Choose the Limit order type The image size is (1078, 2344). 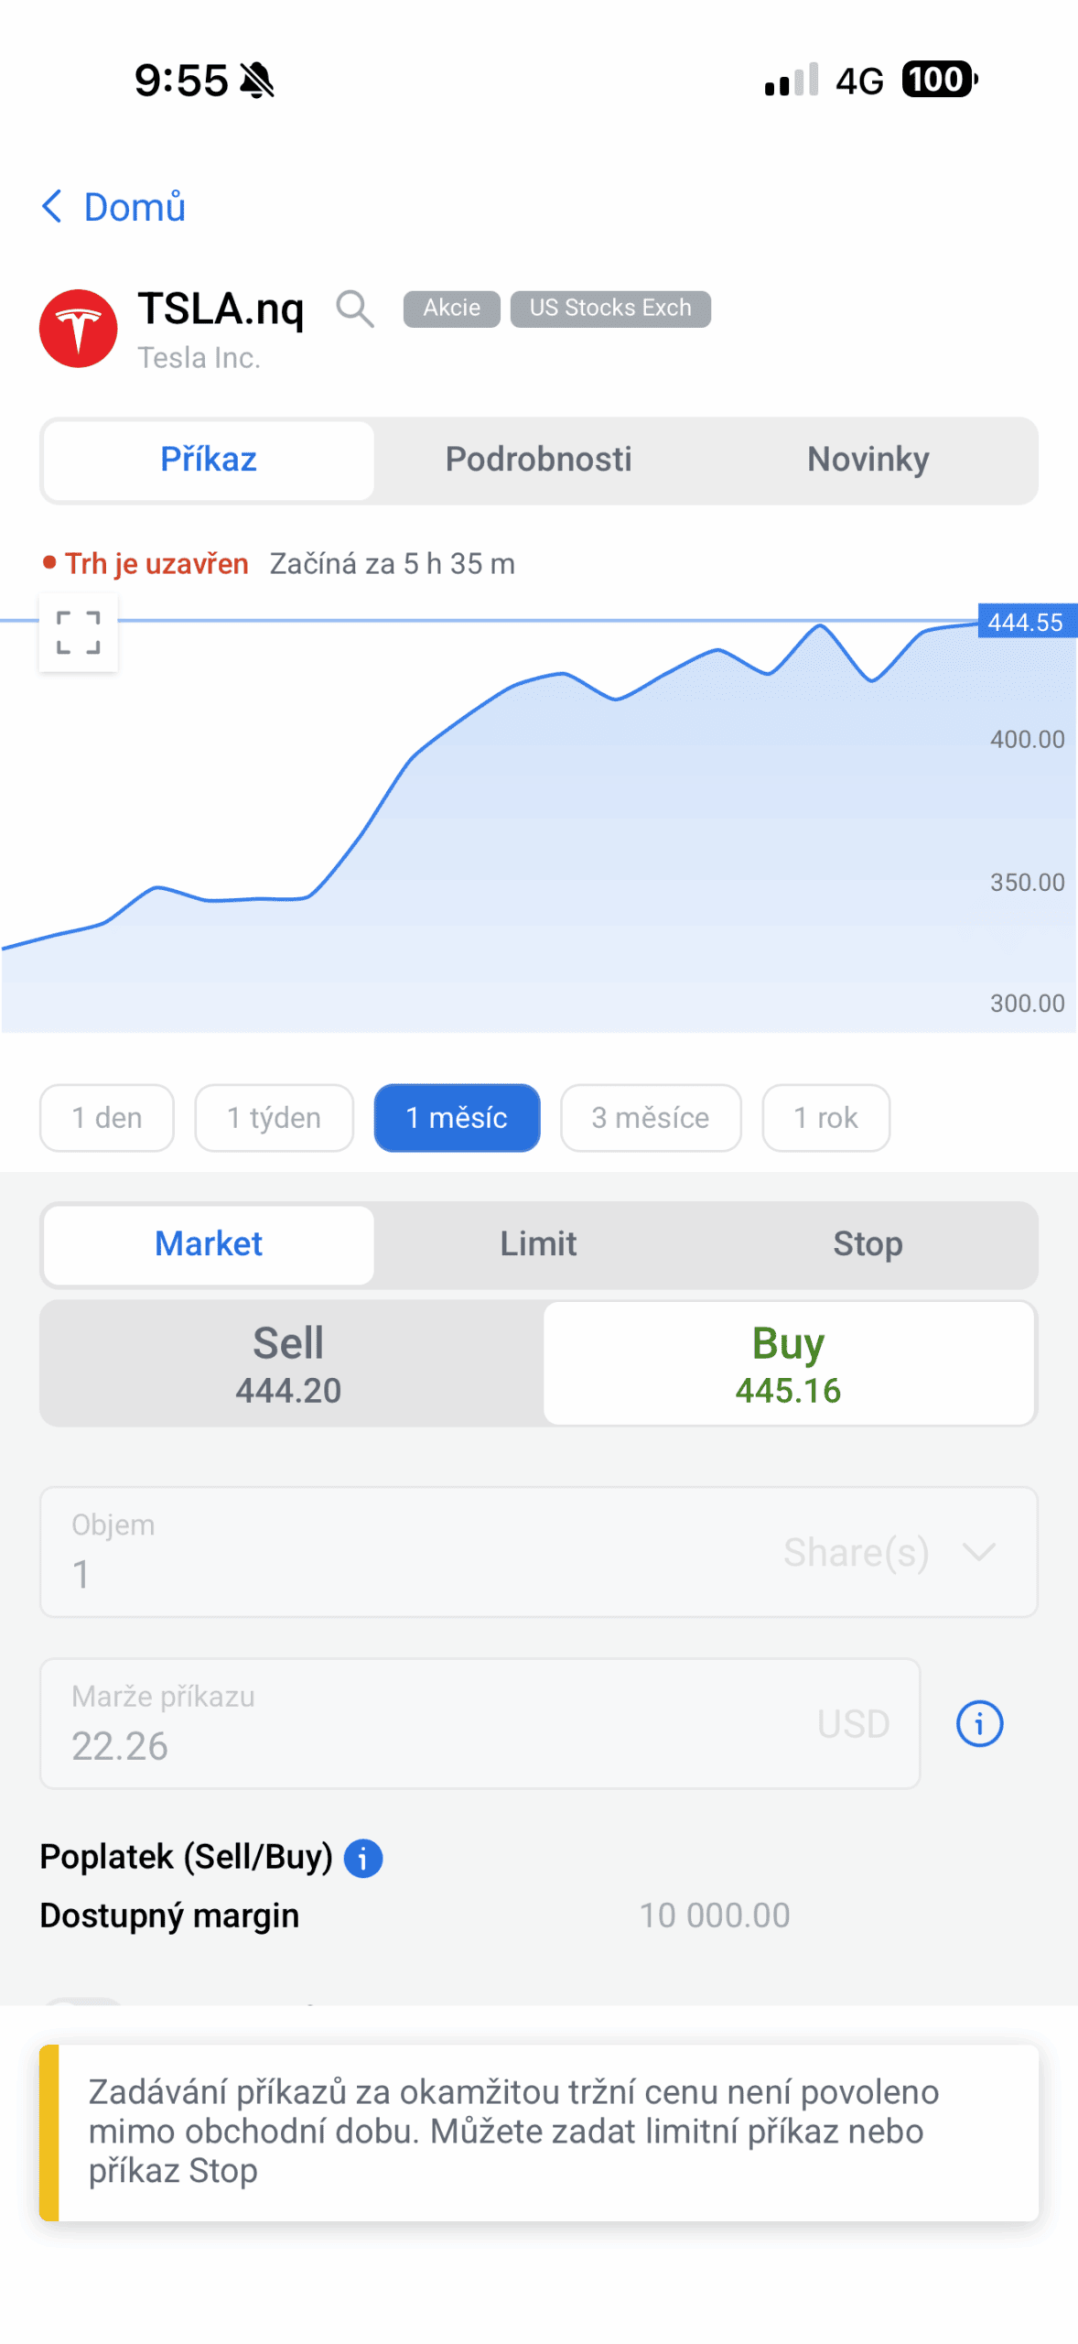[538, 1244]
